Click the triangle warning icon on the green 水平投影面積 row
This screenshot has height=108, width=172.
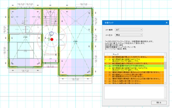tap(110, 66)
